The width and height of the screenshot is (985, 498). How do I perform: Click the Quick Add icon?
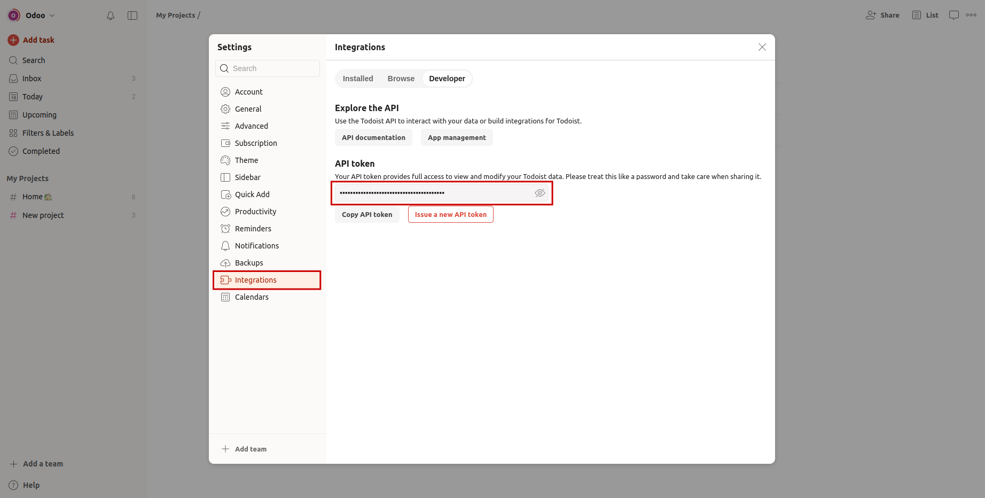coord(225,194)
